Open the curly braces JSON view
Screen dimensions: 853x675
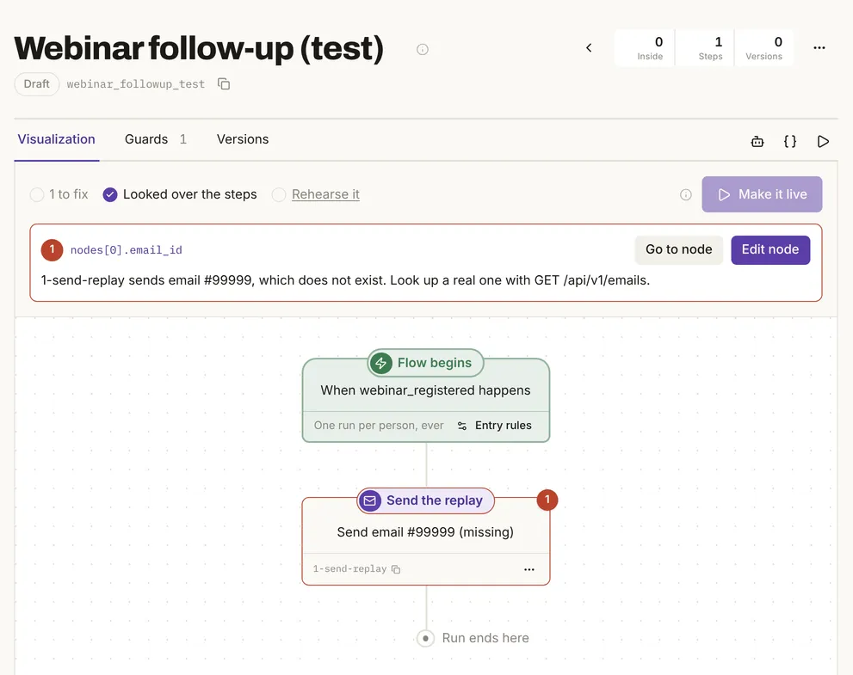(790, 141)
